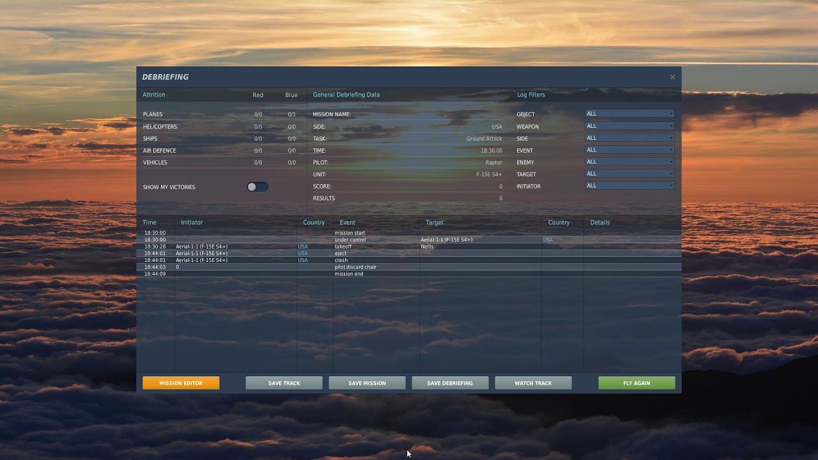Screen dimensions: 818x460
Task: Select the 'mission end' log row
Action: 409,274
